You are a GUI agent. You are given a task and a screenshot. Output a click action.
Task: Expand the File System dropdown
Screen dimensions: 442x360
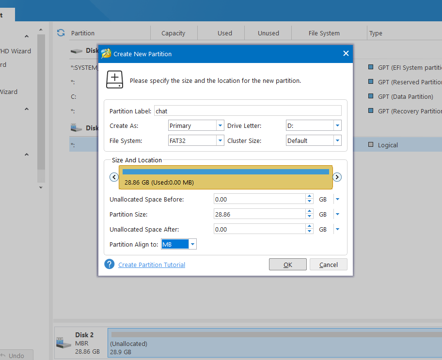click(220, 141)
